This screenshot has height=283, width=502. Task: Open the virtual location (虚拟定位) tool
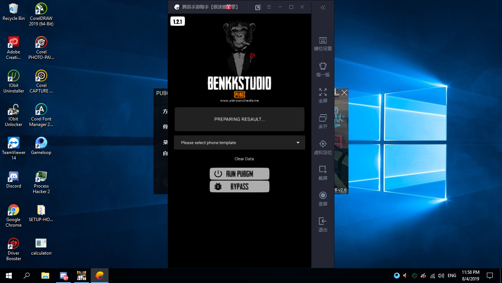coord(323,147)
